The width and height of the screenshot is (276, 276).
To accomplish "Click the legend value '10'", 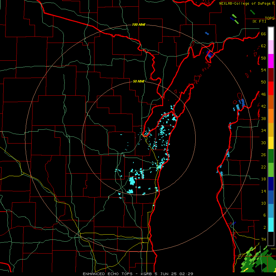I will pos(263,203).
